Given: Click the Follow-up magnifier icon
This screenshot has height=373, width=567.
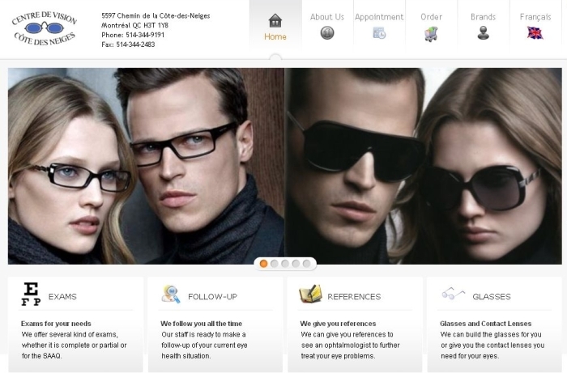Looking at the screenshot, I should point(171,295).
